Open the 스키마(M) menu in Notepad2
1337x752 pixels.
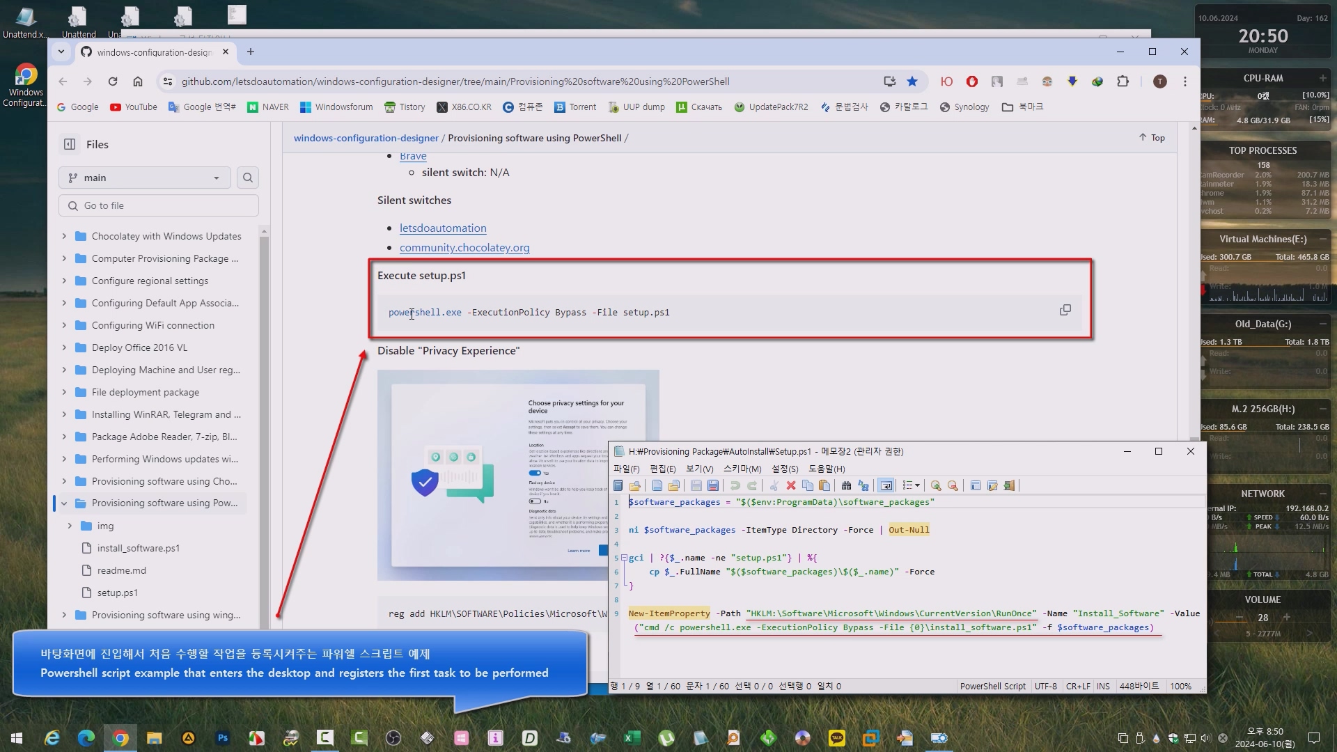742,469
